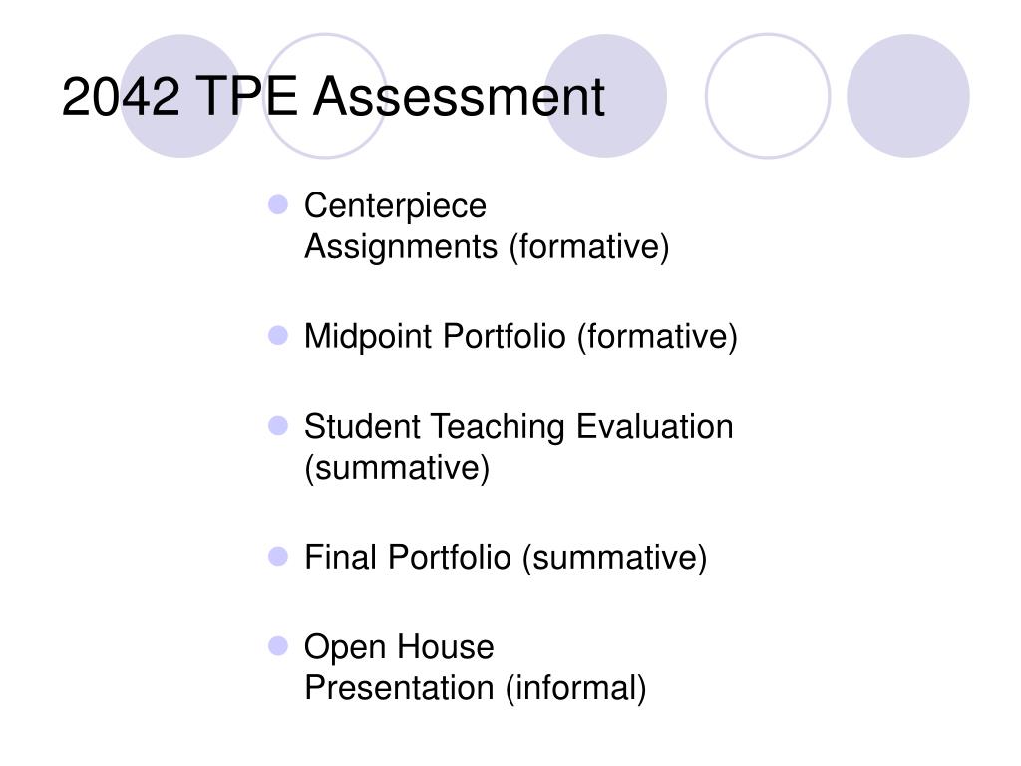This screenshot has height=766, width=1021.
Task: Select the bullet dot beside "Student Teaching Evaluation"
Action: pyautogui.click(x=278, y=425)
